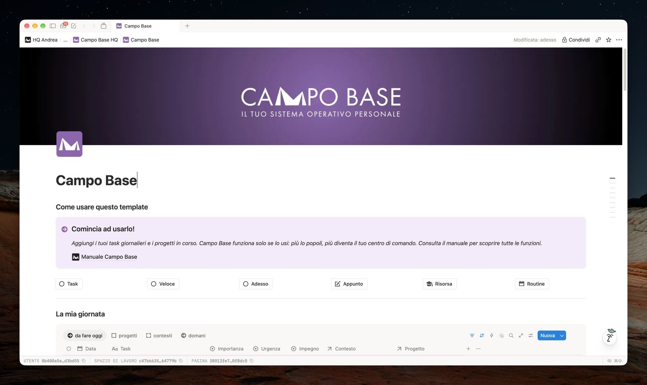Go to HQ Andrea in breadcrumb
The height and width of the screenshot is (385, 647).
41,40
